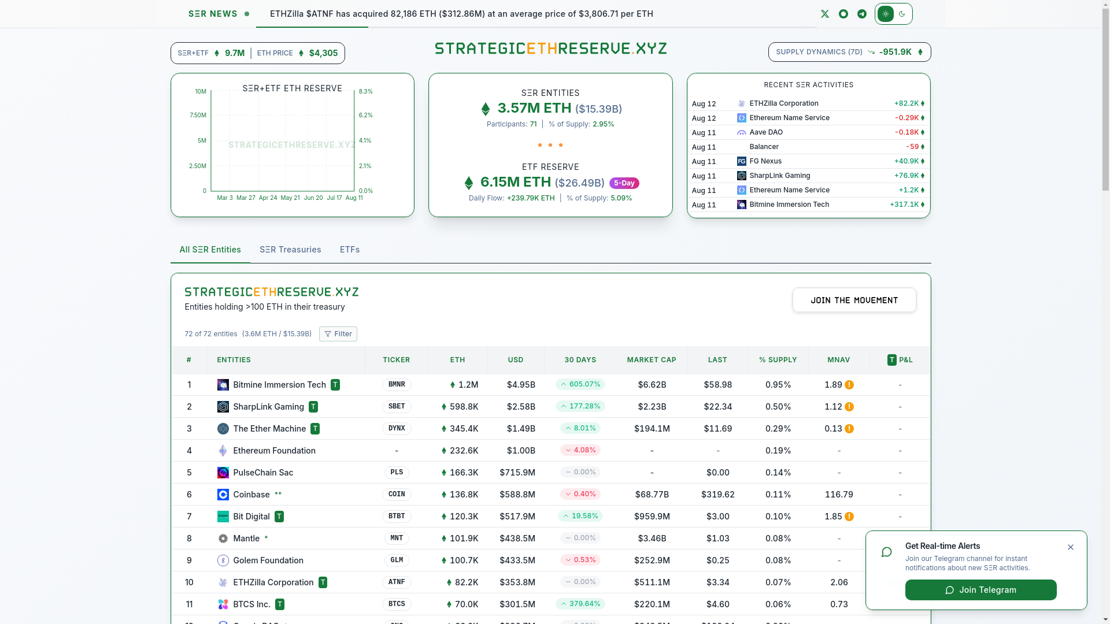
Task: Click the first orange carousel dot
Action: point(540,145)
